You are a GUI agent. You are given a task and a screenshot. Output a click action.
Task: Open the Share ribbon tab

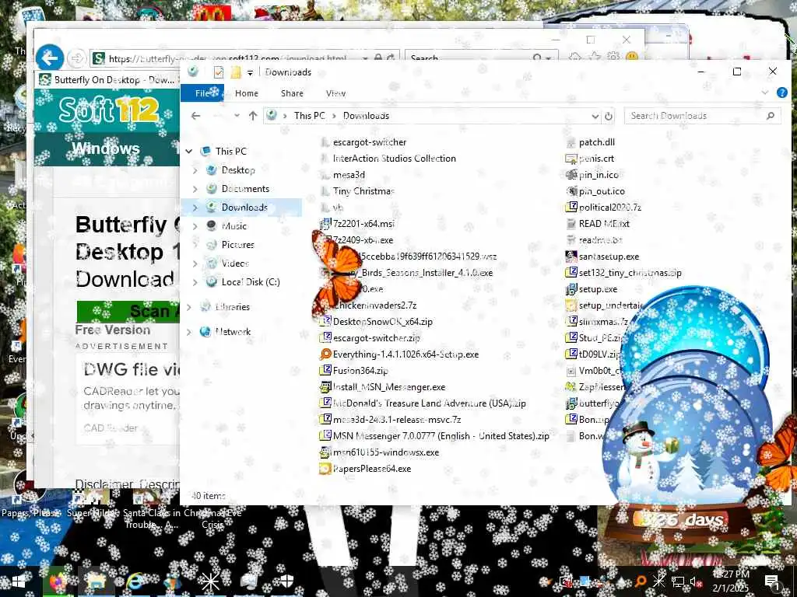pos(292,93)
